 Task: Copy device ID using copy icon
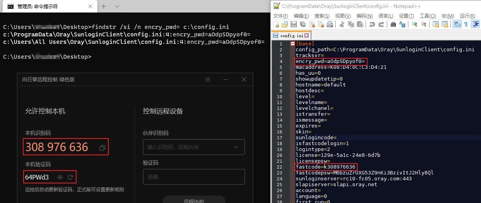[x=102, y=148]
